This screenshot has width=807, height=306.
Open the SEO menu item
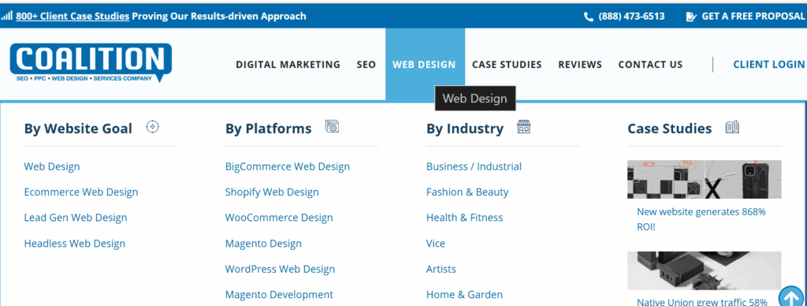coord(366,65)
